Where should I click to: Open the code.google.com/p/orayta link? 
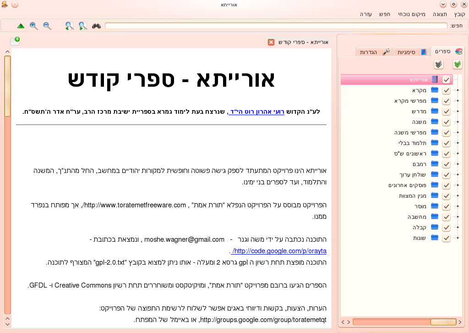point(279,251)
